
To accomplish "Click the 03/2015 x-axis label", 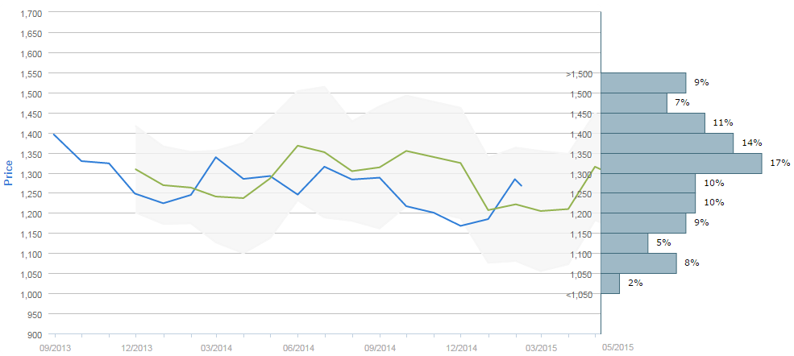I will click(x=542, y=347).
